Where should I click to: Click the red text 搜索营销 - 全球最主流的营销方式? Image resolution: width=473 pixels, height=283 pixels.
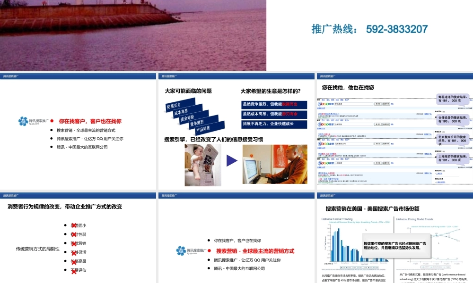pyautogui.click(x=255, y=251)
